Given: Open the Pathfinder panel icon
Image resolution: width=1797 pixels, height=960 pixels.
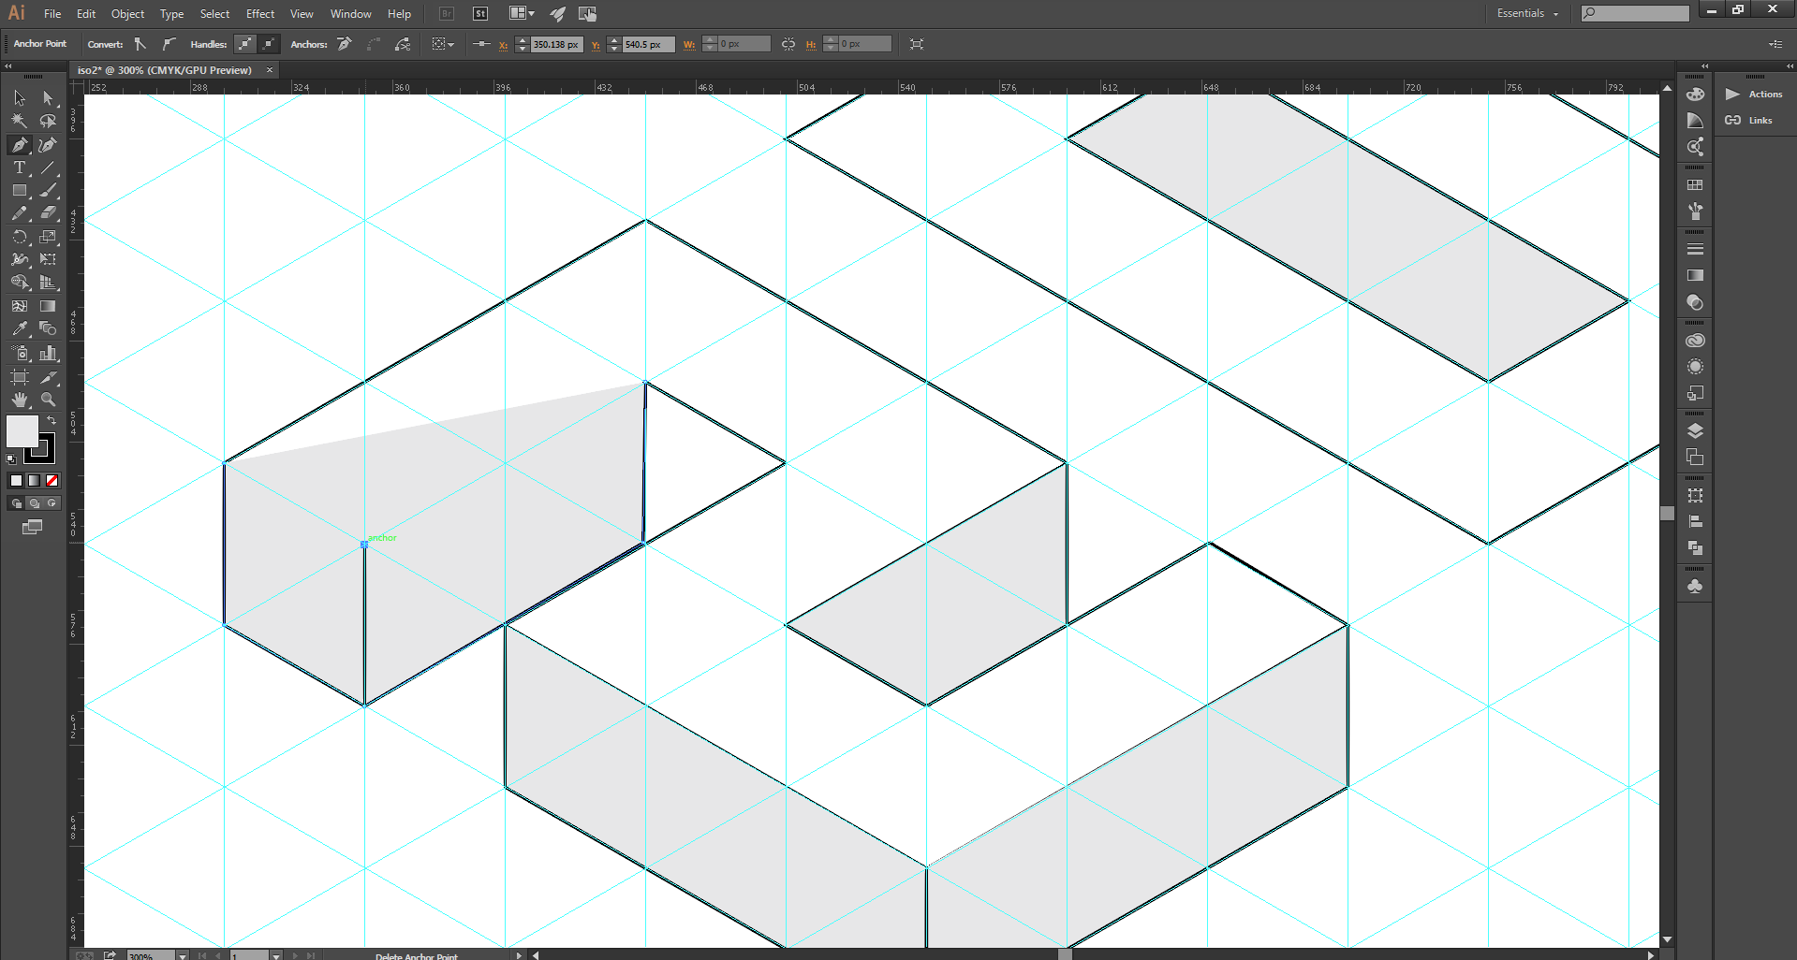Looking at the screenshot, I should [1695, 548].
